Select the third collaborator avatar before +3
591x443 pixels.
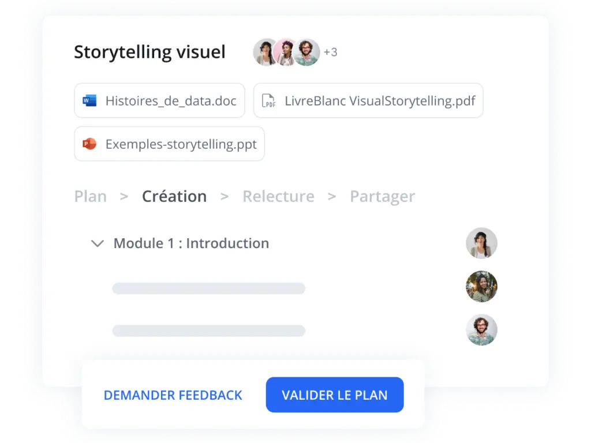[x=306, y=52]
